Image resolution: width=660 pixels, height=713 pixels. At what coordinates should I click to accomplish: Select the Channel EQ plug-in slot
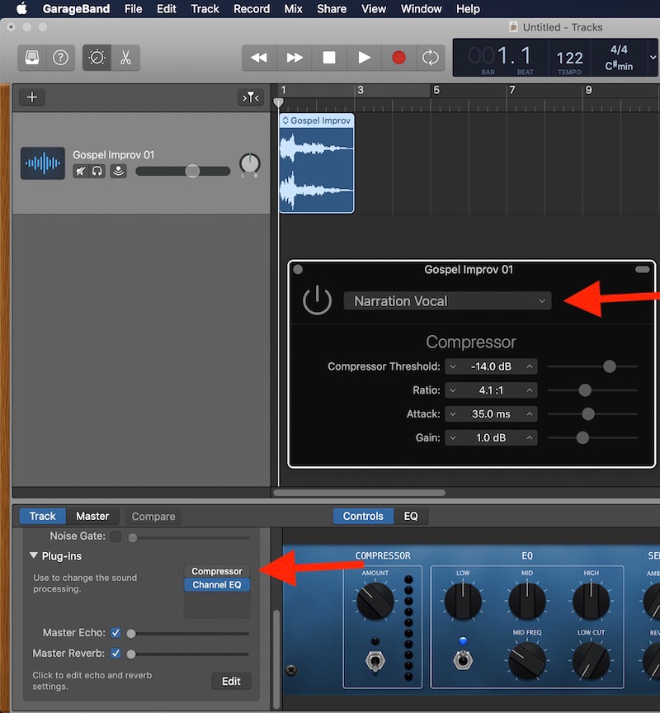[217, 585]
